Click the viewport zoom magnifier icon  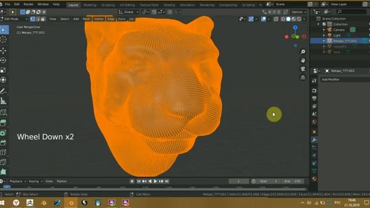[303, 52]
